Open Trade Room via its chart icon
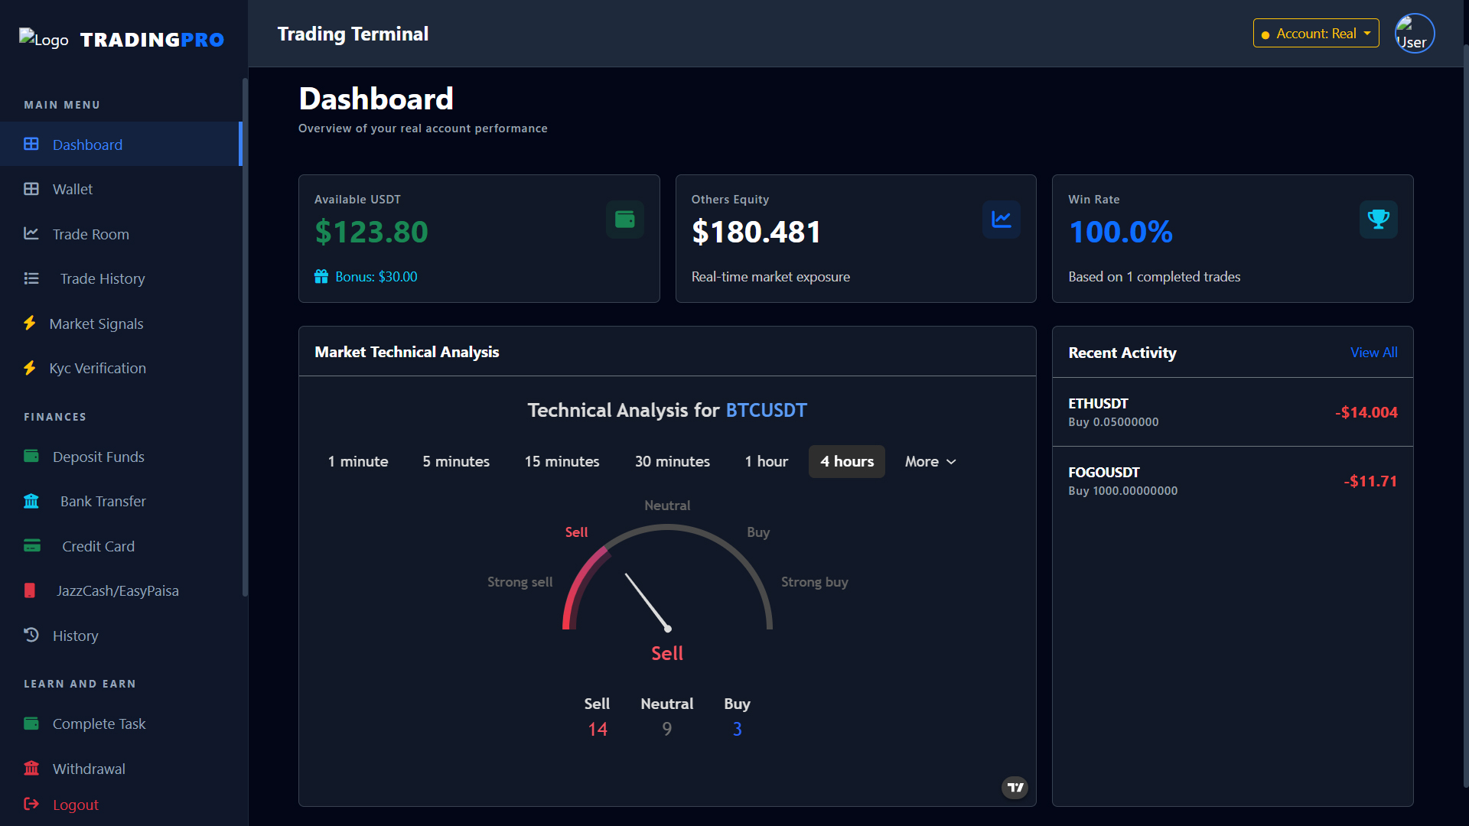This screenshot has width=1469, height=826. tap(31, 233)
